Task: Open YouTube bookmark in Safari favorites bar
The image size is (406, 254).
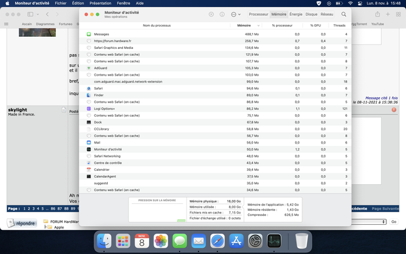Action: [377, 24]
